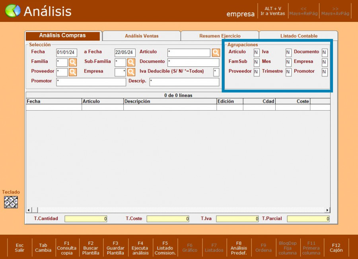Toggle the Artículo grouping N box
The width and height of the screenshot is (358, 259).
[x=256, y=53]
